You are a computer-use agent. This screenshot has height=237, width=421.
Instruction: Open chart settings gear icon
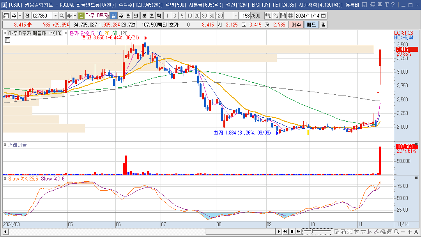(x=290, y=16)
